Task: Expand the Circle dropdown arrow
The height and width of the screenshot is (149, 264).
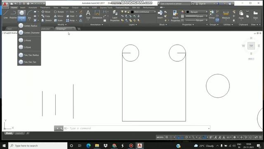Action: click(22, 20)
